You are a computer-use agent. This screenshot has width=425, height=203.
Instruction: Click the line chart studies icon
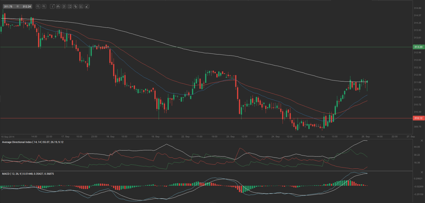pos(70,6)
